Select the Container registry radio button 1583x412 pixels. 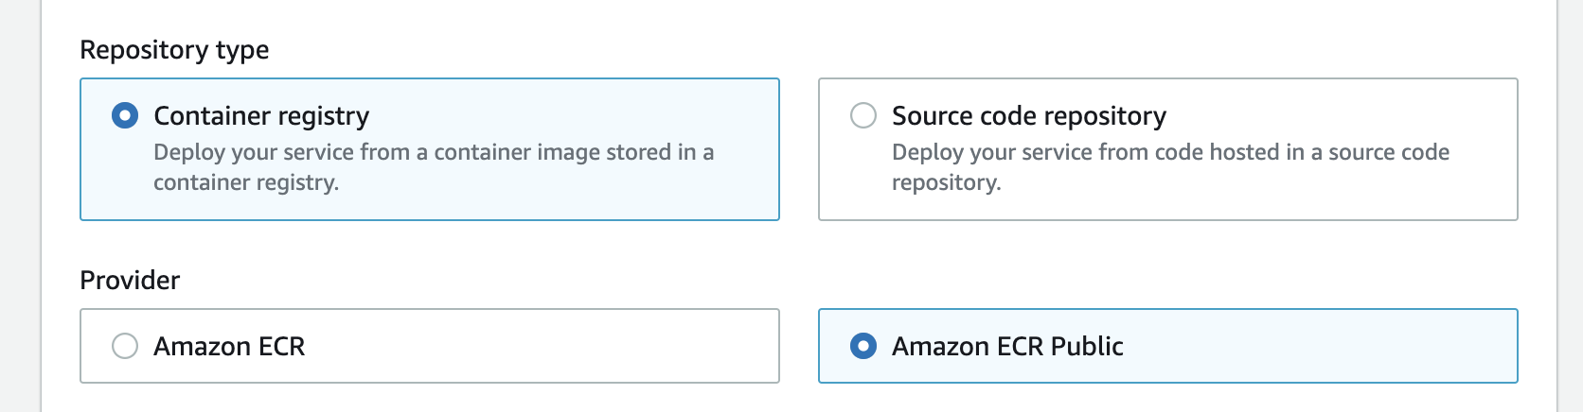pos(125,115)
